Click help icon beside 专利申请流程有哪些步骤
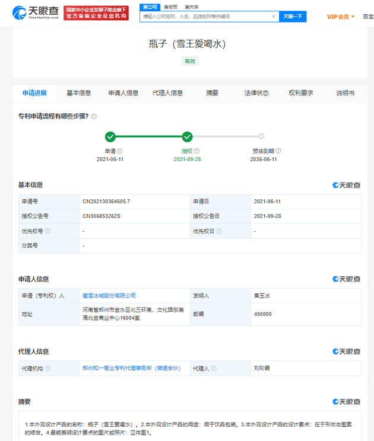374x441 pixels. tap(94, 116)
